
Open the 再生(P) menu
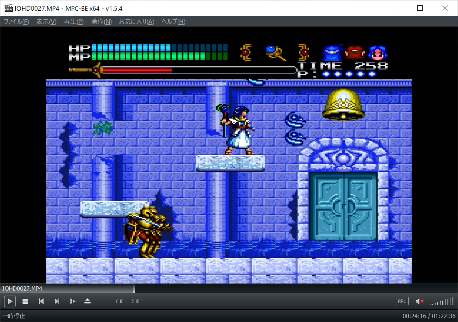click(74, 22)
